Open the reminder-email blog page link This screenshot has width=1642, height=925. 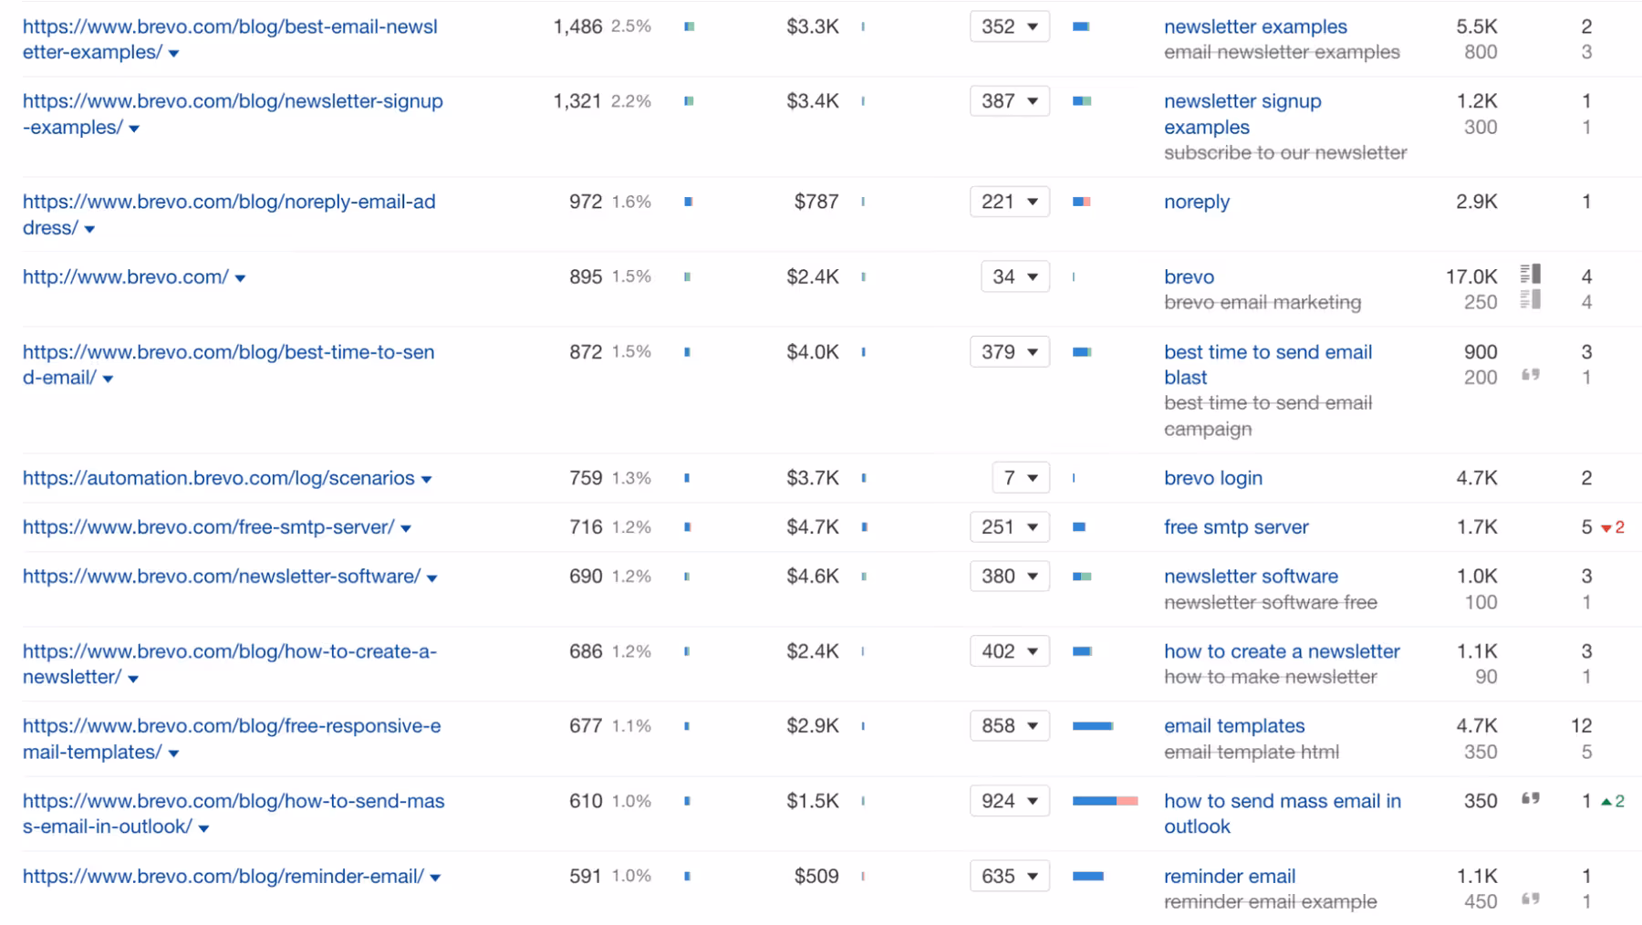[x=223, y=876]
